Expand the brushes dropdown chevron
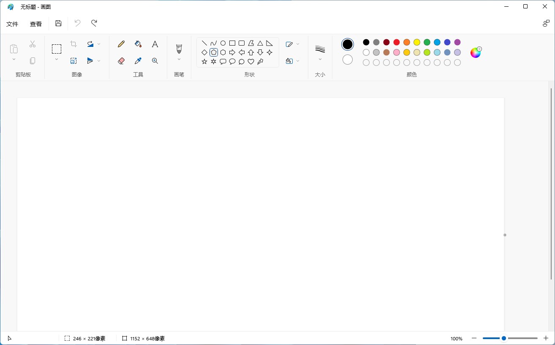This screenshot has height=345, width=555. (x=179, y=60)
